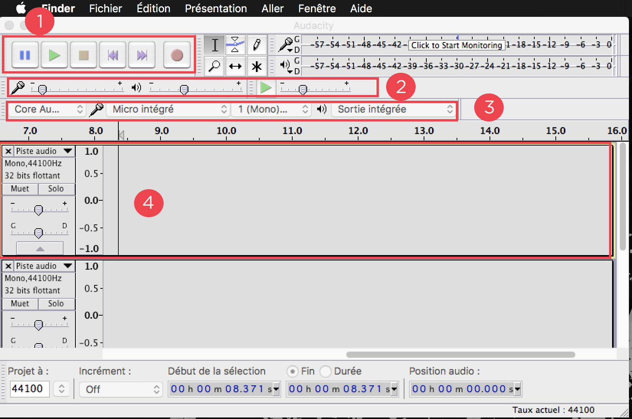
Task: Adjust first track's gain slider
Action: point(39,209)
